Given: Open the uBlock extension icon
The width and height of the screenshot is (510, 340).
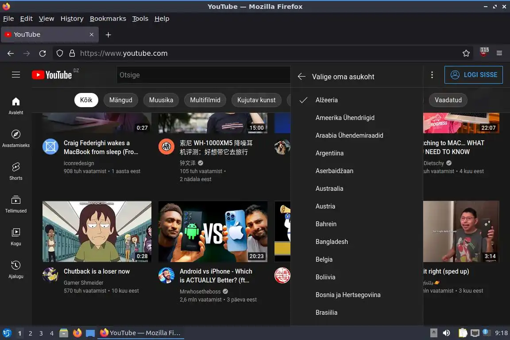Looking at the screenshot, I should (x=483, y=53).
